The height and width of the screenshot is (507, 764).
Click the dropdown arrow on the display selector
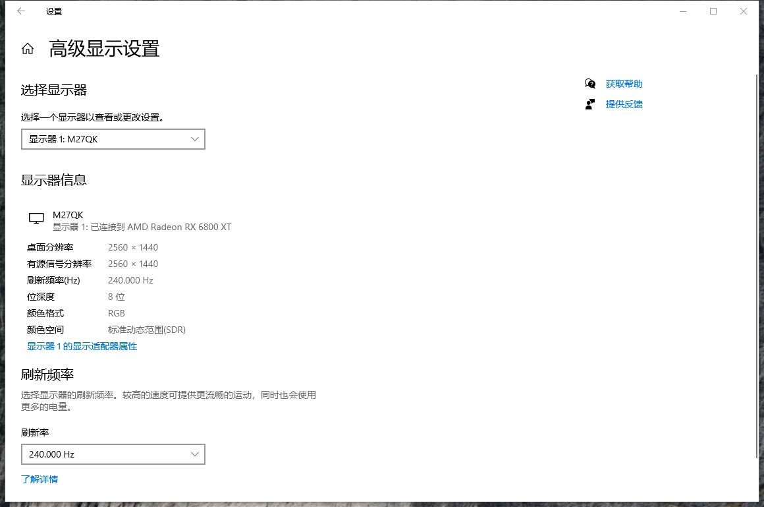pyautogui.click(x=194, y=139)
